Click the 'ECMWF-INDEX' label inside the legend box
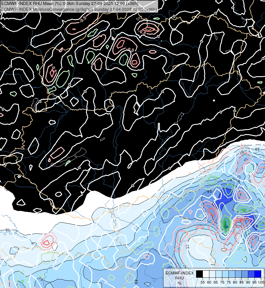Viewport: 265px width, 288px height. [180, 273]
